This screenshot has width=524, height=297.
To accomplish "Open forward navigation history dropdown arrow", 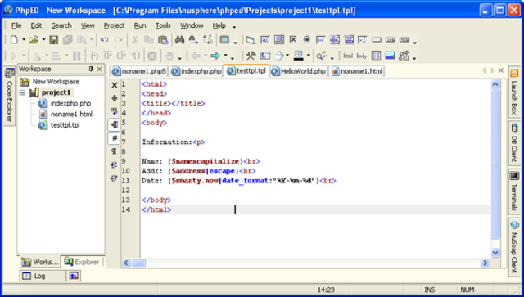I will coord(226,56).
